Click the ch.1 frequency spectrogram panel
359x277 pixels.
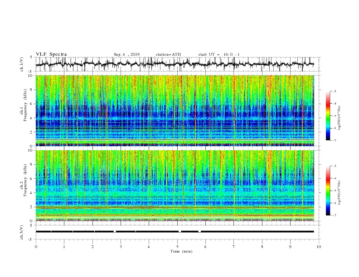click(x=175, y=110)
